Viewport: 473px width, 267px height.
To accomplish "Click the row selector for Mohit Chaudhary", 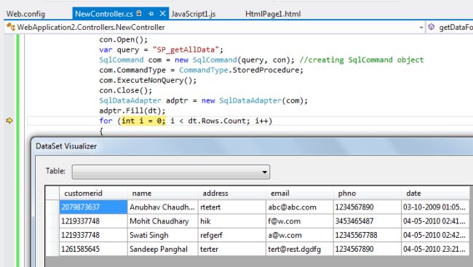I will pos(52,221).
